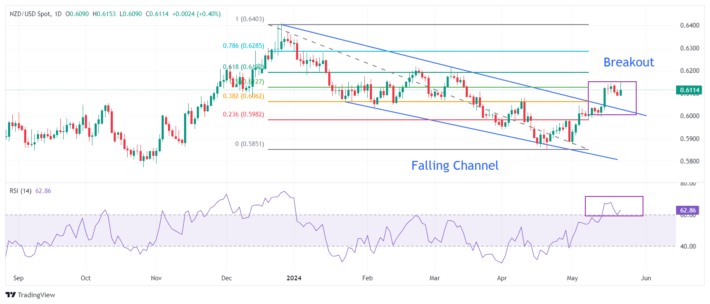Click the current price tag 0.6114
The width and height of the screenshot is (710, 304).
coord(689,90)
